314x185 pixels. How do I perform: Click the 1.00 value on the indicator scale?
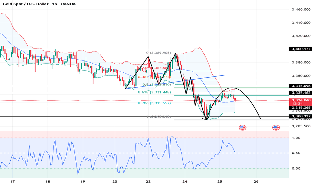click(x=296, y=138)
